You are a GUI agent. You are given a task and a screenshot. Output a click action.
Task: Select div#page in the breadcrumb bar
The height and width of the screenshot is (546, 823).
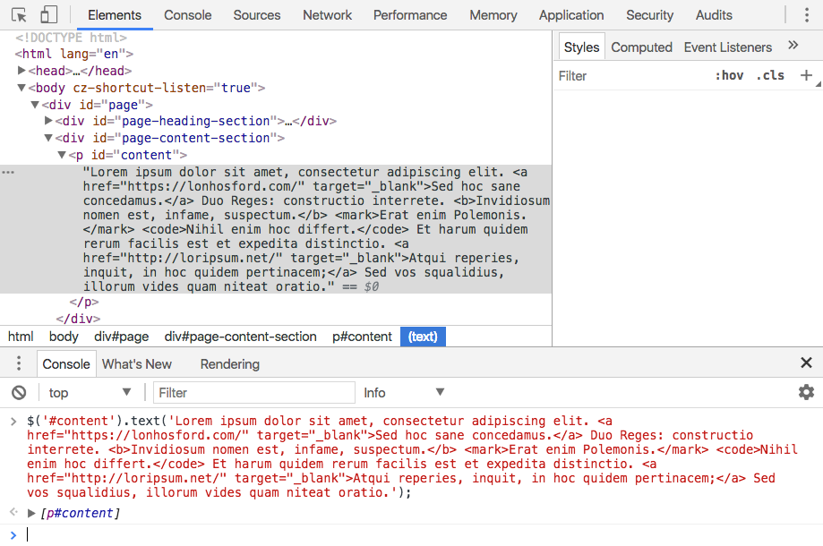click(x=121, y=337)
